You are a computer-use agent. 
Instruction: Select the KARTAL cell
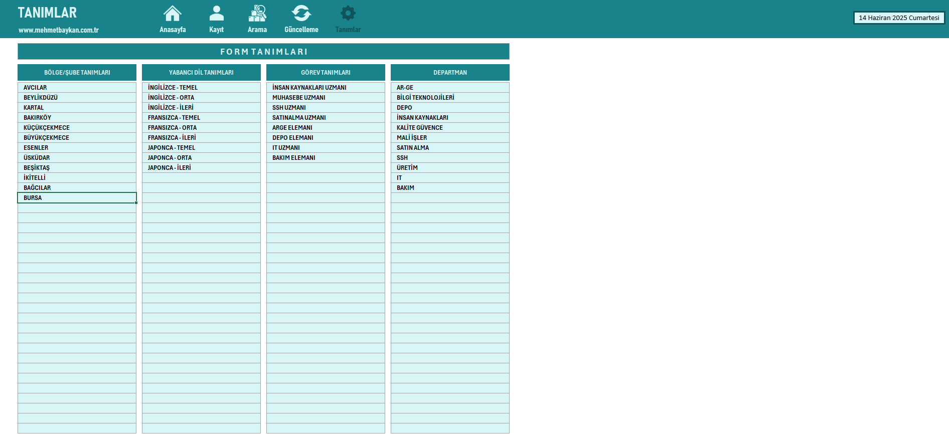coord(77,108)
